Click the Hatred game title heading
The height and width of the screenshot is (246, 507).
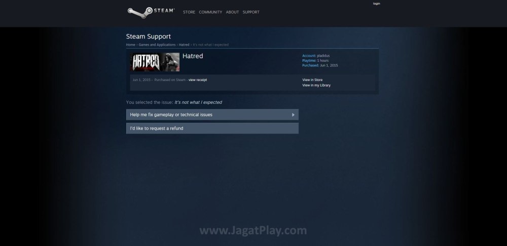click(193, 56)
